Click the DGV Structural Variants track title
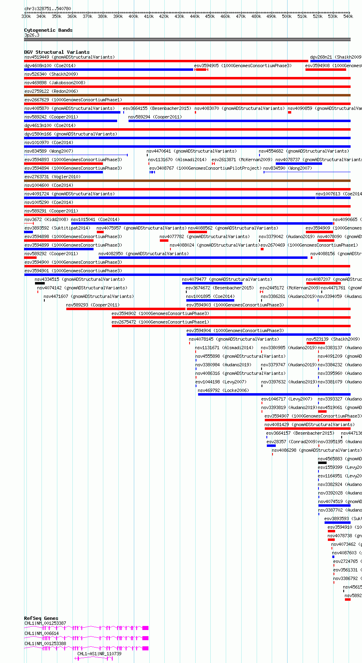The height and width of the screenshot is (663, 362). click(57, 52)
